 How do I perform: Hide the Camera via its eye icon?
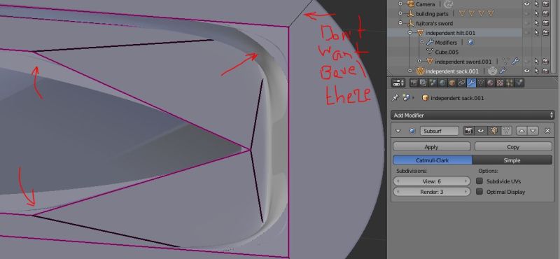(526, 4)
